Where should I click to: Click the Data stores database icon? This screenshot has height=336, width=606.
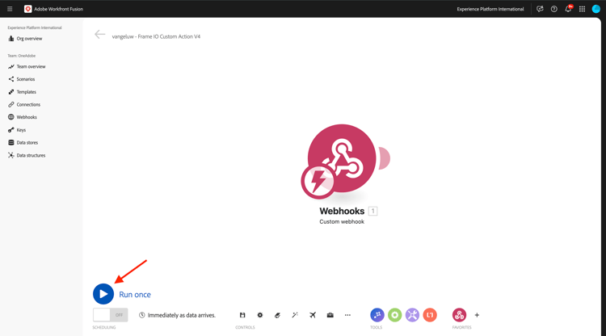point(11,142)
